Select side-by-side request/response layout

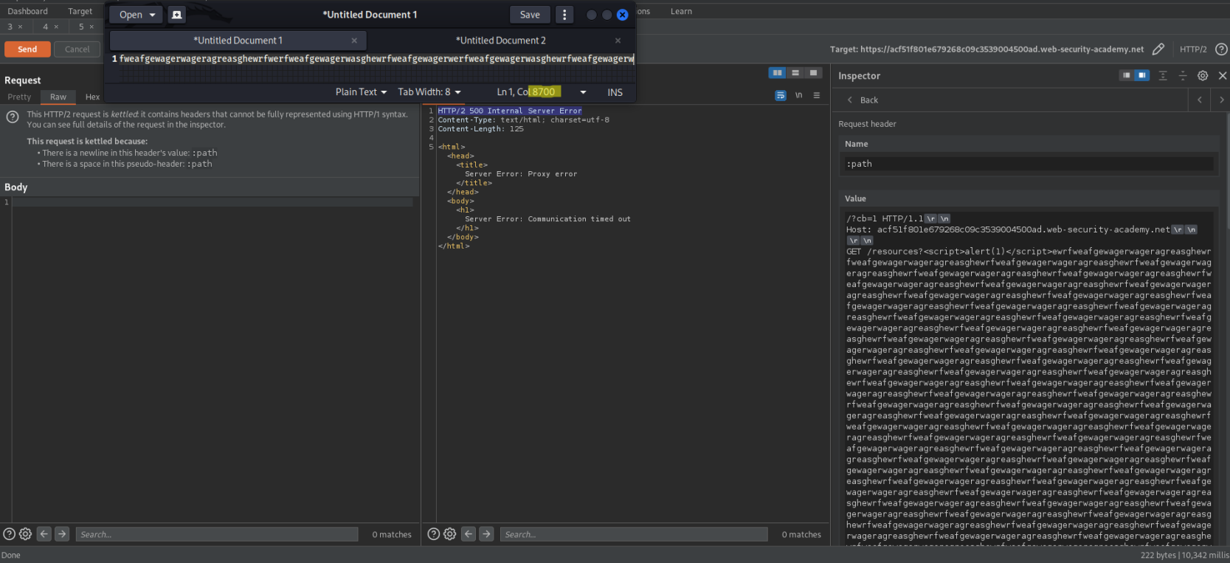click(x=777, y=73)
